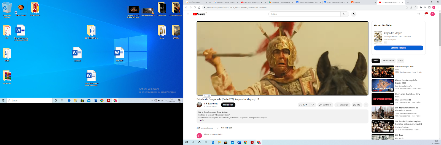Select the CARPETAS WinRAR icon on desktop
The width and height of the screenshot is (441, 145).
pos(7,77)
